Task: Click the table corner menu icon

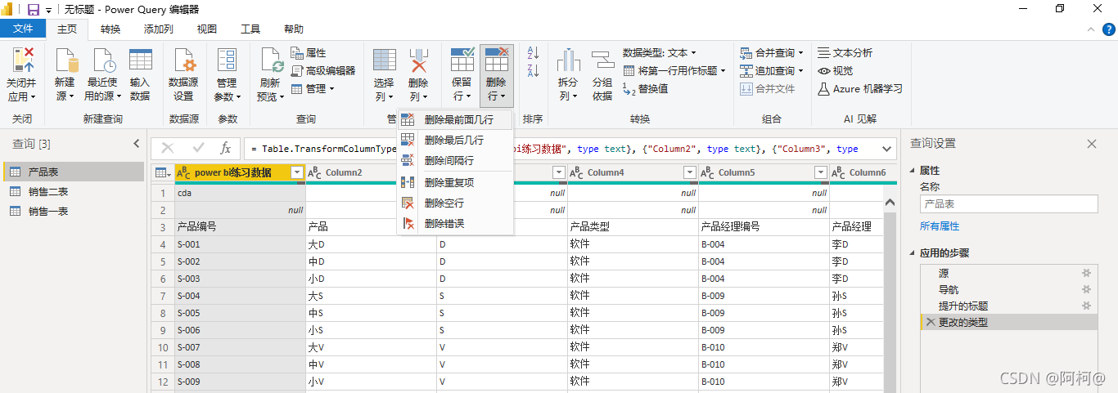Action: click(x=163, y=172)
